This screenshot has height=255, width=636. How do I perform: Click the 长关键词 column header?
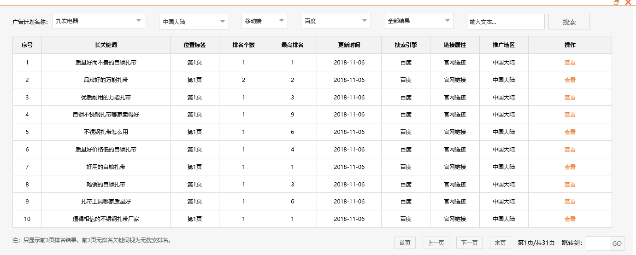click(106, 45)
